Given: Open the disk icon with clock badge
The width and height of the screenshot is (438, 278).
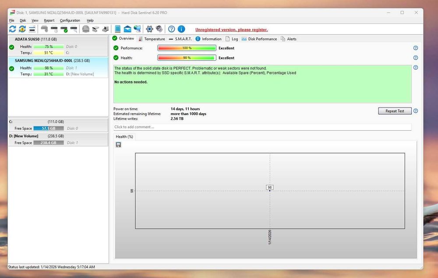Looking at the screenshot, I should (x=54, y=29).
